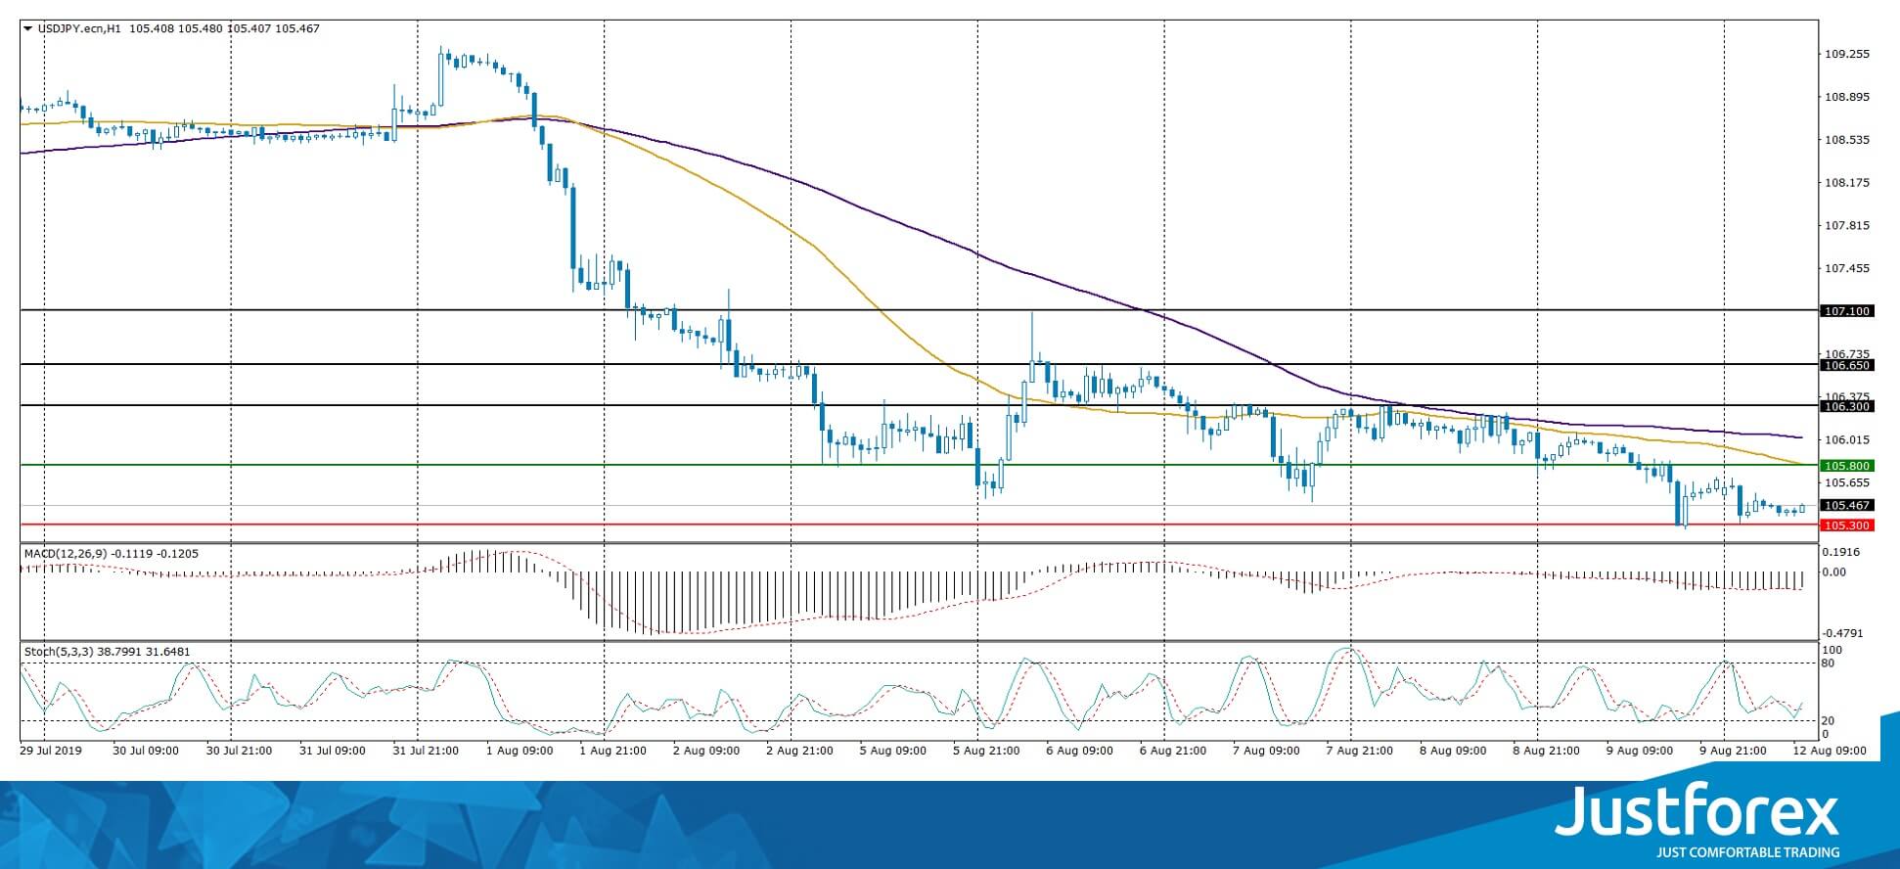Click the 7 Aug 21:00 time label
The height and width of the screenshot is (869, 1900).
click(x=1361, y=751)
